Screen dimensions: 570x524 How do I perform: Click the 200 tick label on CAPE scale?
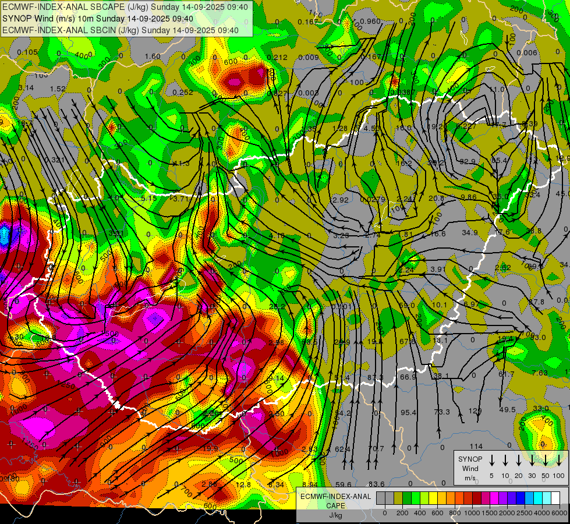pos(402,513)
